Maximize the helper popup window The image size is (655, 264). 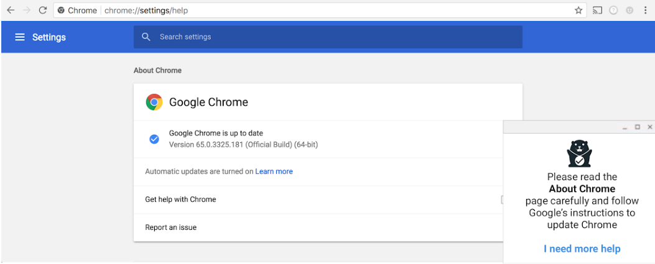point(638,127)
